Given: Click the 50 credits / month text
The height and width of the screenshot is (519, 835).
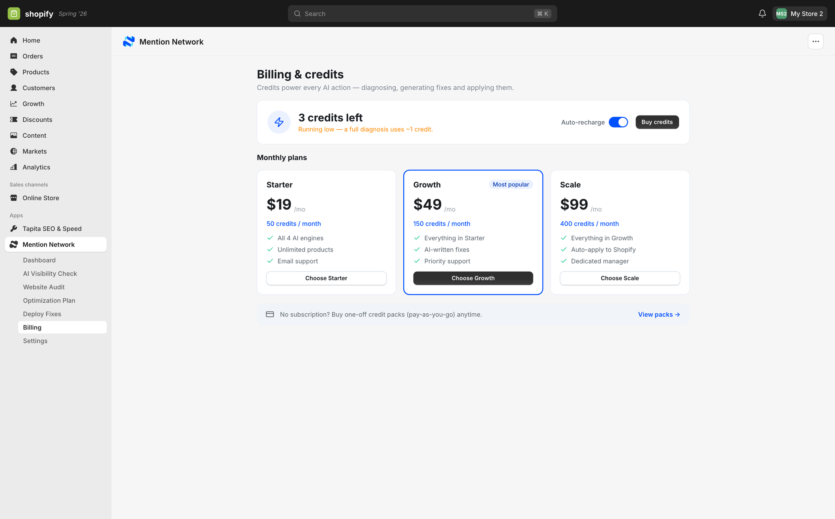Looking at the screenshot, I should click(x=294, y=224).
